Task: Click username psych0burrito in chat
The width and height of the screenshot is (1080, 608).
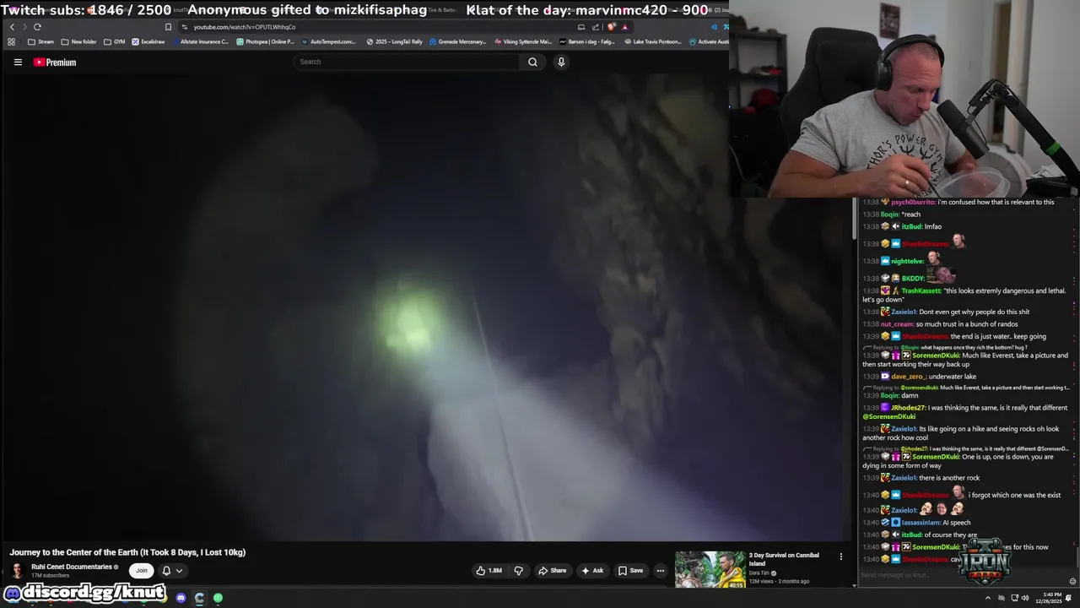Action: click(913, 202)
